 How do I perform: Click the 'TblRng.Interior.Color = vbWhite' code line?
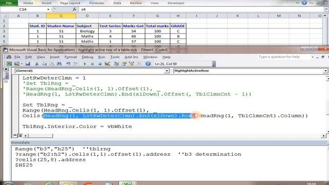point(77,126)
